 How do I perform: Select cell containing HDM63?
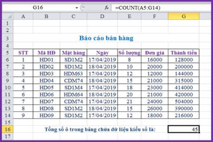pos(73,74)
